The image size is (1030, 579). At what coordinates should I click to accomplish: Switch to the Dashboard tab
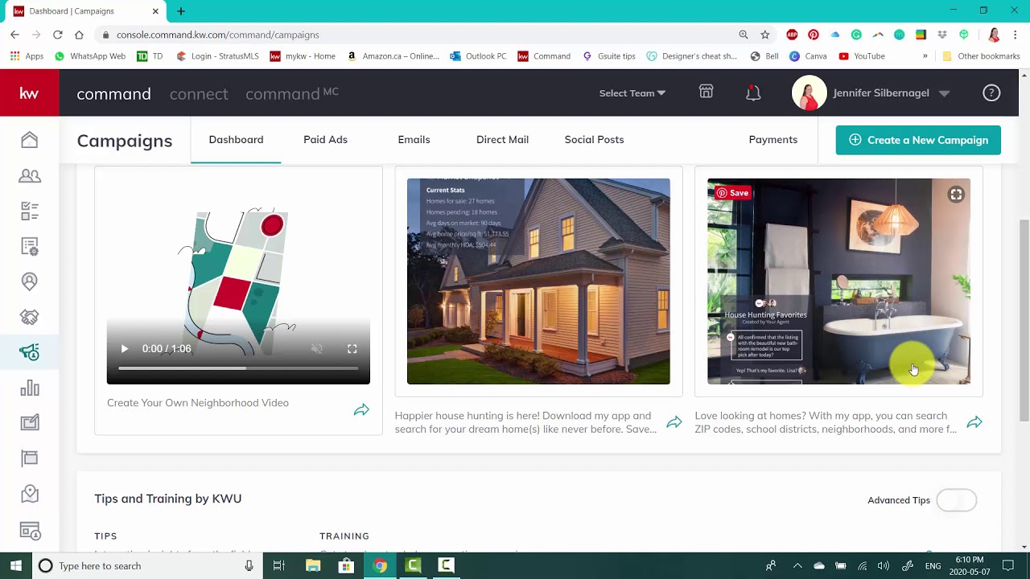pyautogui.click(x=236, y=140)
